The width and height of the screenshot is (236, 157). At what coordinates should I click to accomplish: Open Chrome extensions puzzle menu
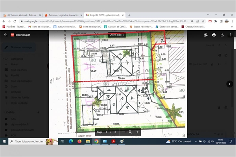(216, 21)
